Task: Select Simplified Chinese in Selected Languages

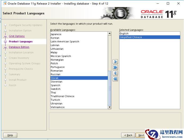Action: [150, 37]
